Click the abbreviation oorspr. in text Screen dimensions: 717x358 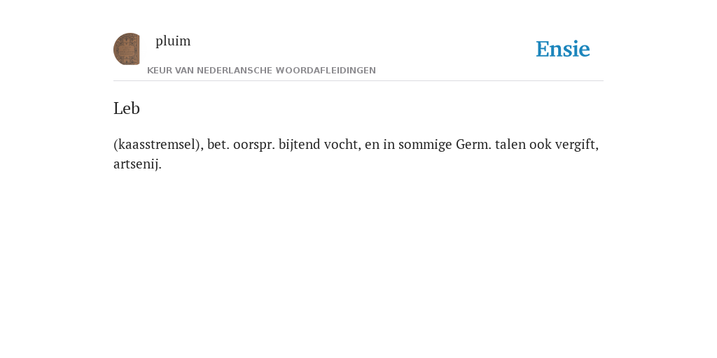click(x=254, y=145)
